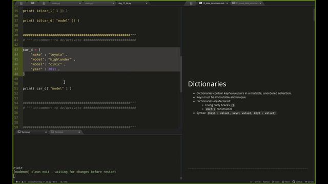Open the Python language selector in status bar
This screenshot has width=328, height=184.
point(266,182)
